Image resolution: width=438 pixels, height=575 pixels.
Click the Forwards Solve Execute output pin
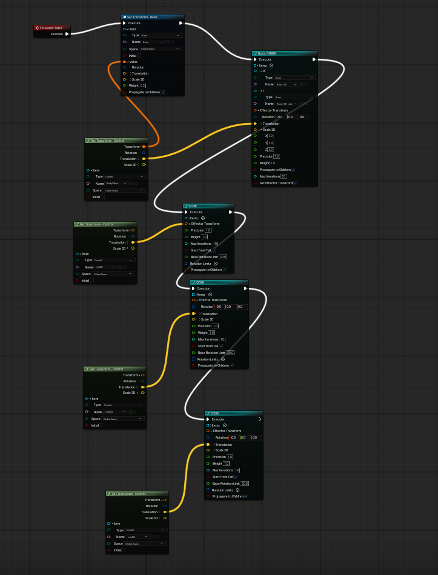(67, 34)
